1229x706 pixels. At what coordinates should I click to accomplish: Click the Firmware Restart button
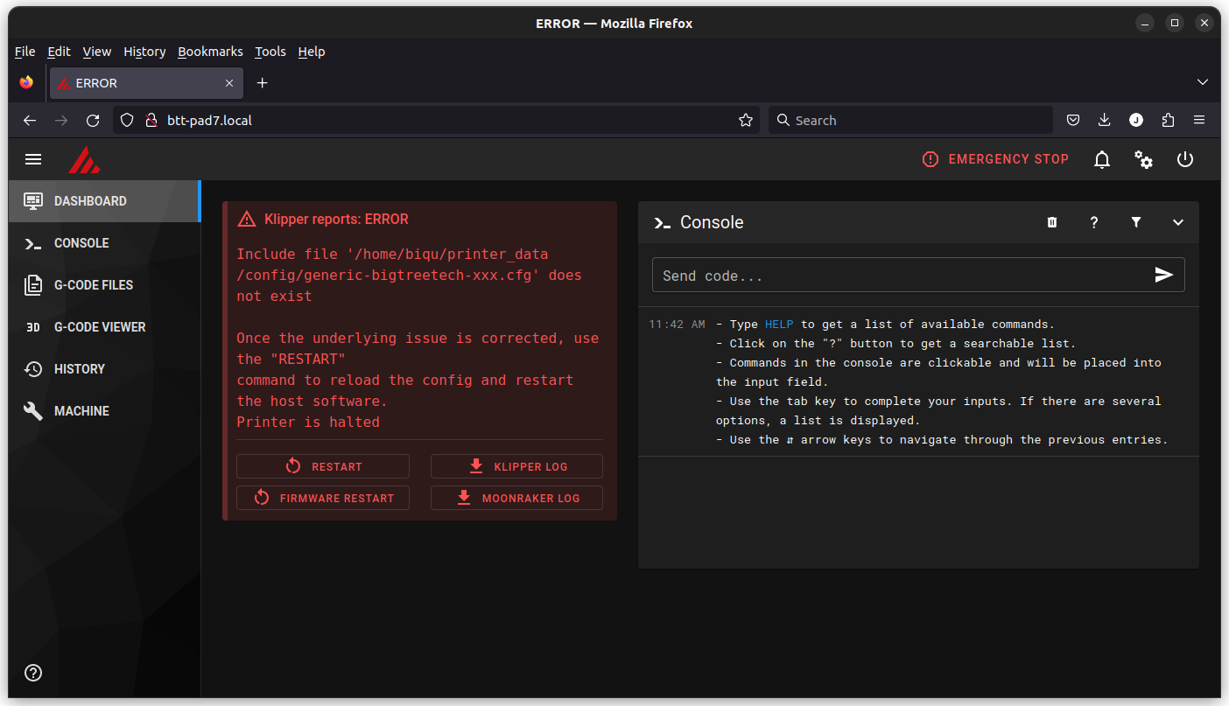point(323,498)
